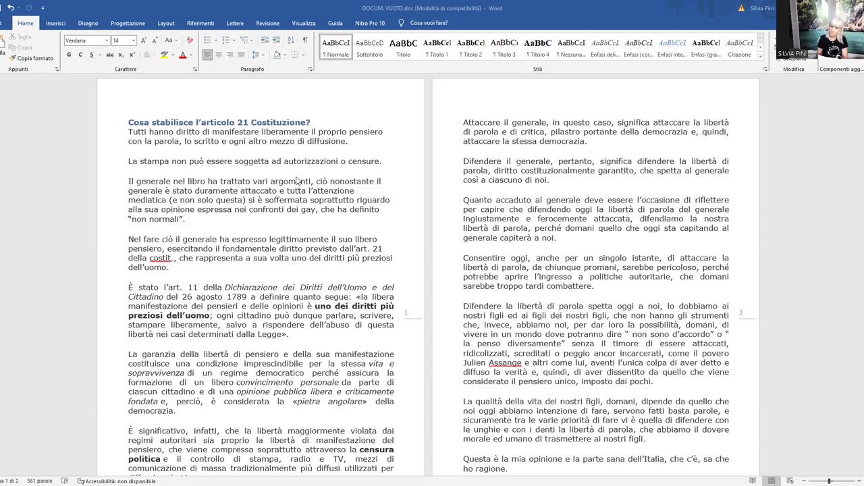This screenshot has width=864, height=486.
Task: Open Carattere font dialog launcher
Action: click(x=195, y=70)
